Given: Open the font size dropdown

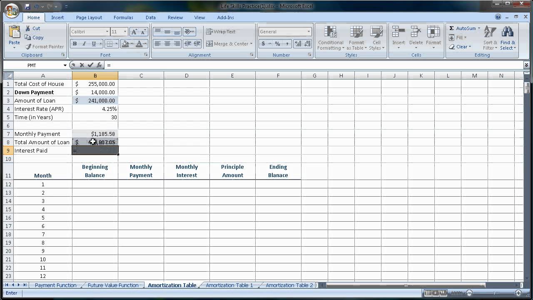Looking at the screenshot, I should click(x=125, y=32).
